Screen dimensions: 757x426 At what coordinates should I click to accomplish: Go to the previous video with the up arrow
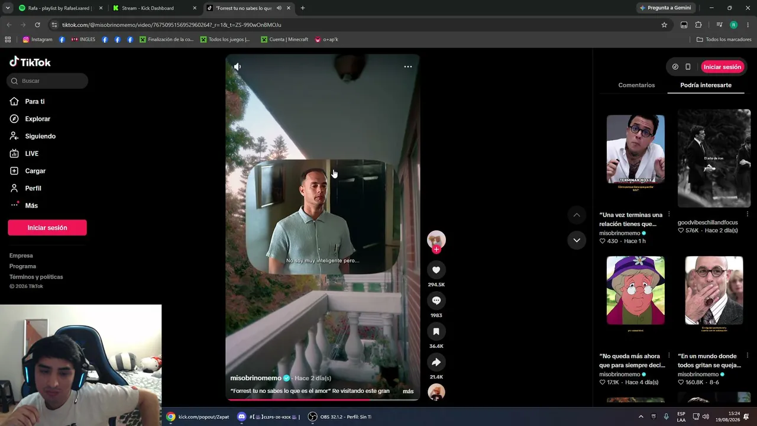pyautogui.click(x=577, y=215)
